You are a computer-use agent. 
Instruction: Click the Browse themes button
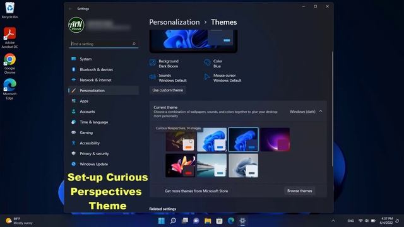tap(300, 191)
